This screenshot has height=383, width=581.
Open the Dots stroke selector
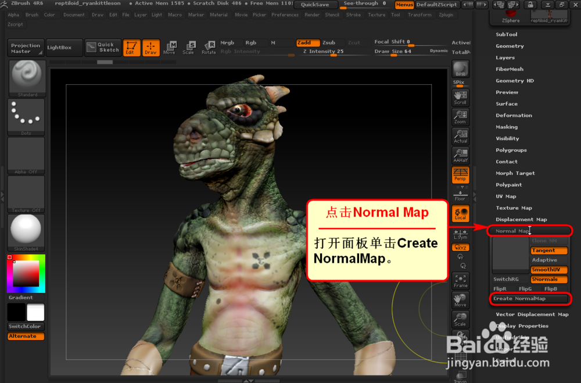[x=26, y=117]
